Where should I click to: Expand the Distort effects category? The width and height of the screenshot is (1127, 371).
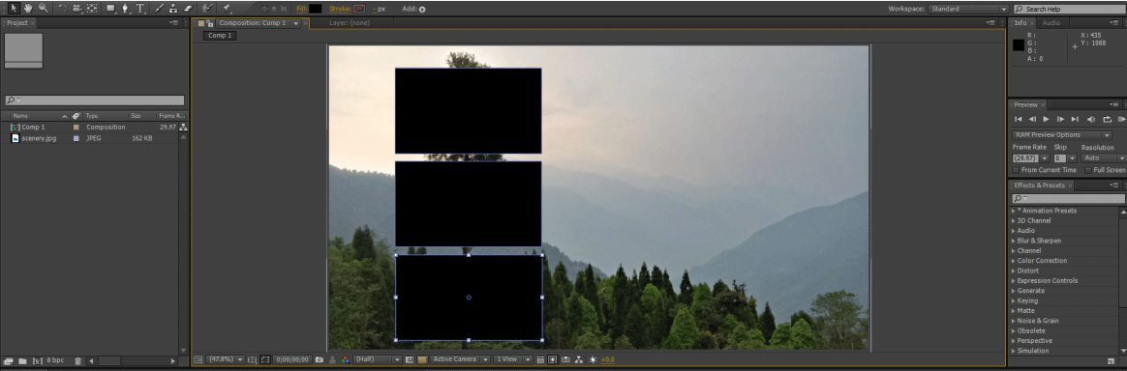1014,271
